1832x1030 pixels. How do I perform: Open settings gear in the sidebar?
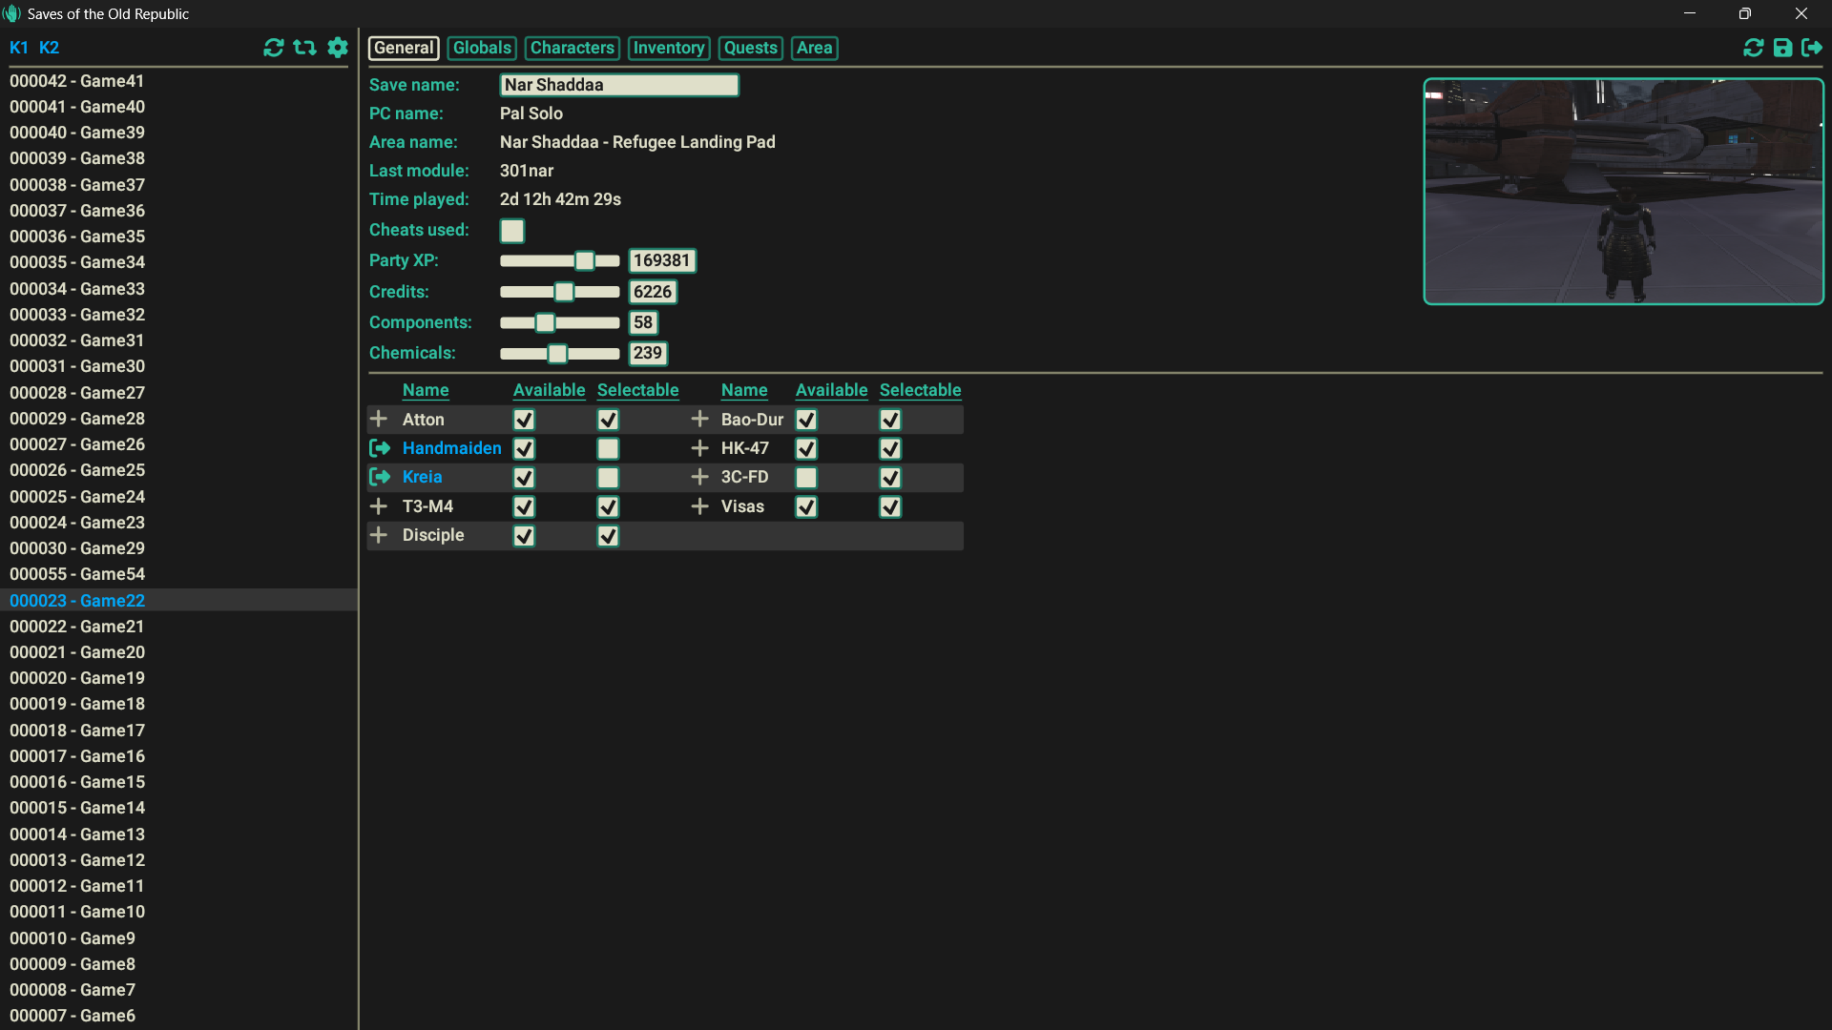coord(338,48)
